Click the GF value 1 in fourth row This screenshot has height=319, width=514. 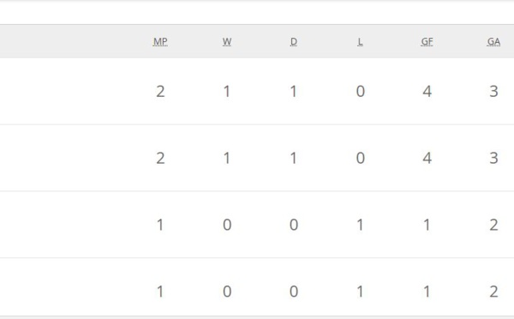pos(427,292)
